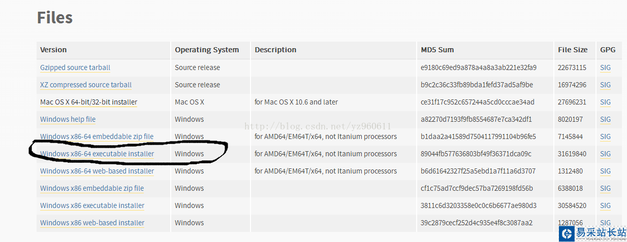Screen dimensions: 627x242
Task: Click Mac OS X 64-bit/32-bit installer link
Action: pyautogui.click(x=88, y=102)
